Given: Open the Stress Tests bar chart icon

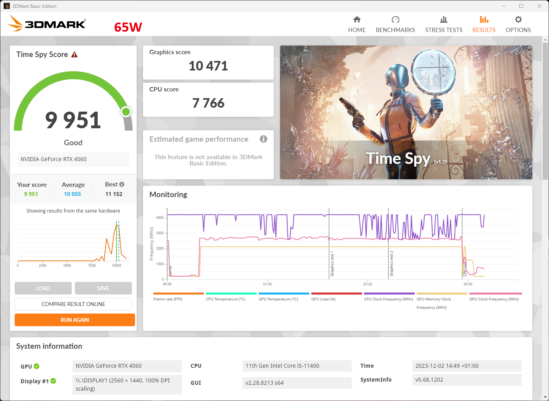Looking at the screenshot, I should [x=444, y=19].
